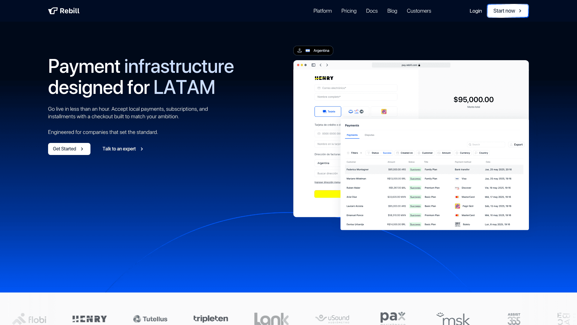Click the Lank customer logo
Viewport: 577px width, 325px height.
click(x=271, y=319)
